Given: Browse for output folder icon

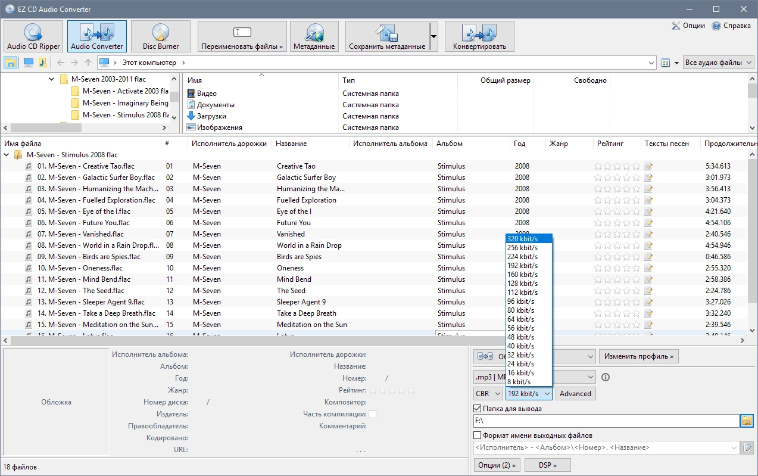Looking at the screenshot, I should click(747, 421).
